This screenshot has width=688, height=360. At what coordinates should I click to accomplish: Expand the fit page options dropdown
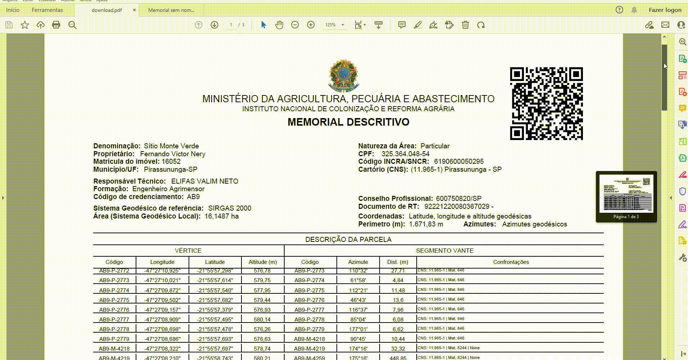tap(360, 25)
